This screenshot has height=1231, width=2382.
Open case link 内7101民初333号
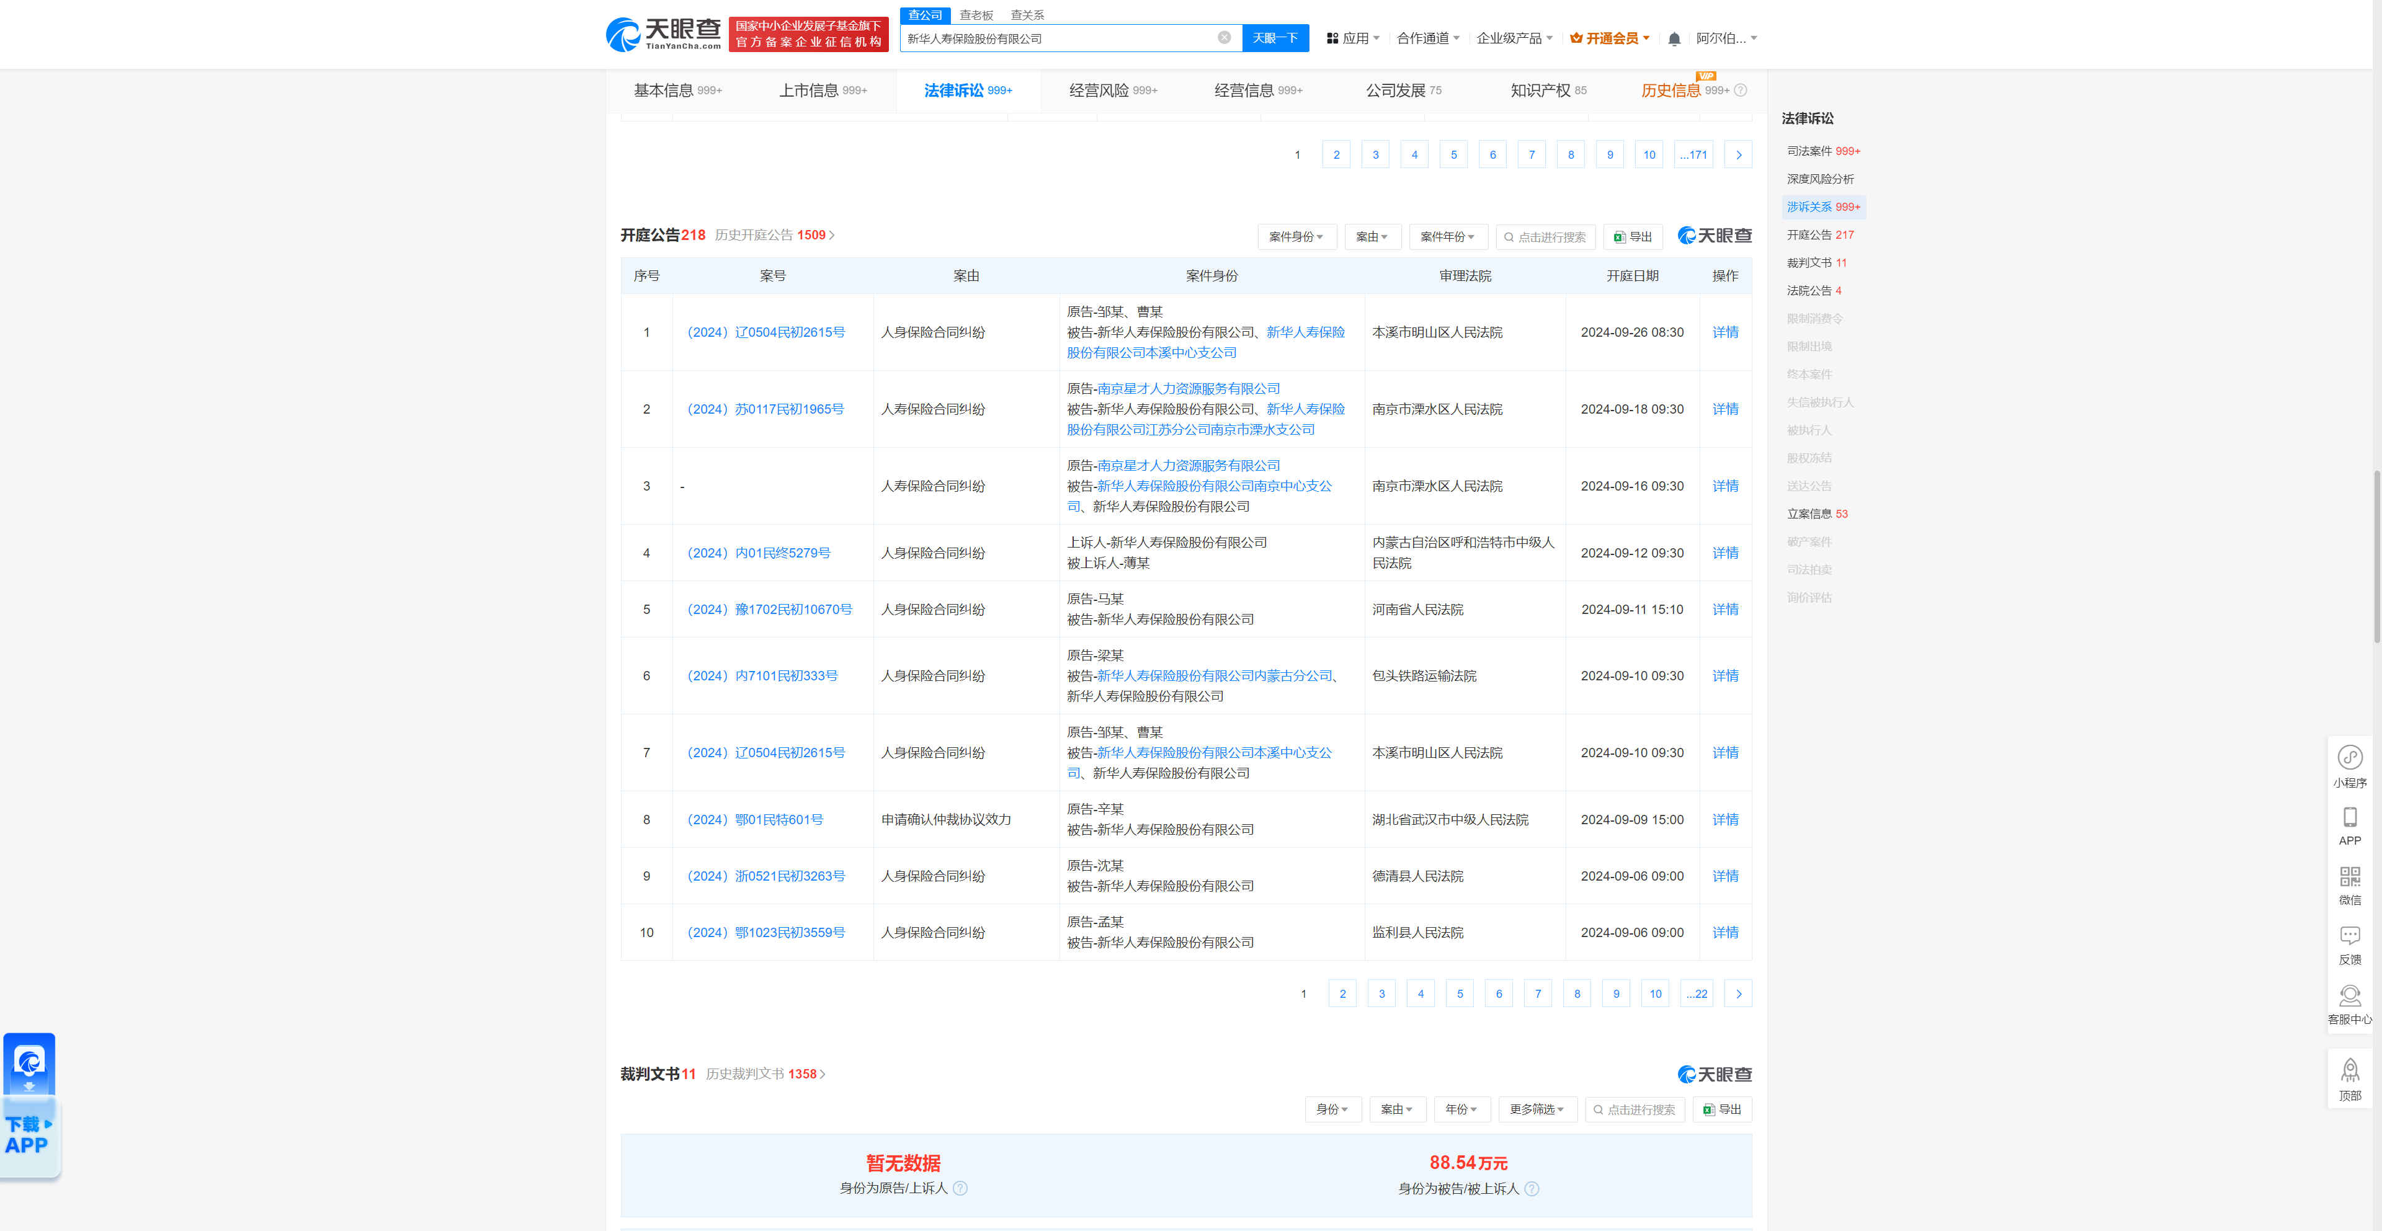[x=762, y=675]
